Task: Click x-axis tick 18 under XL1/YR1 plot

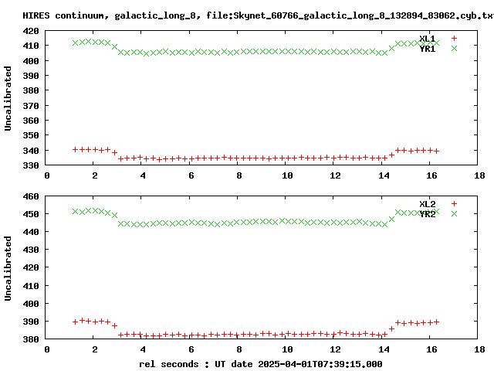Action: (479, 175)
